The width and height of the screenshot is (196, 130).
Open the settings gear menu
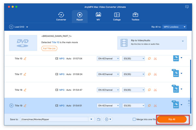click(108, 119)
